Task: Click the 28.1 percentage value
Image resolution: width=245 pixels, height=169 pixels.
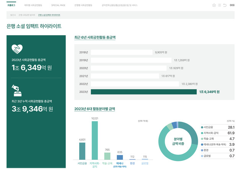Action: point(231,127)
